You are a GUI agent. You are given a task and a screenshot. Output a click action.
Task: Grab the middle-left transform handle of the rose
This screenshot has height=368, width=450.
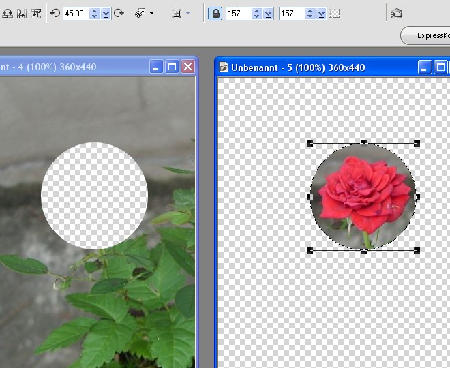pyautogui.click(x=310, y=197)
